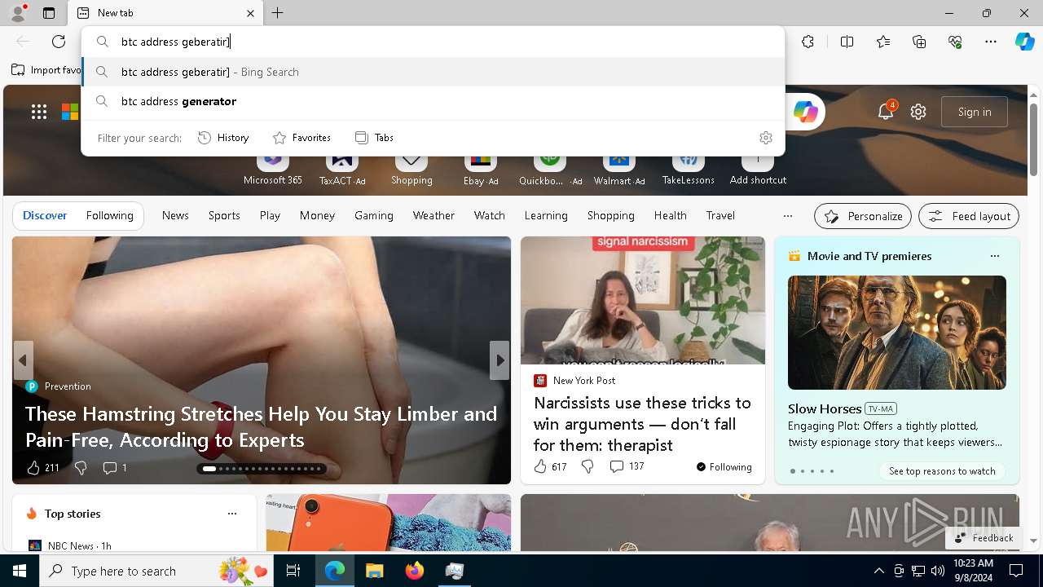Image resolution: width=1043 pixels, height=587 pixels.
Task: Open the Extensions puzzle icon
Action: tap(808, 42)
